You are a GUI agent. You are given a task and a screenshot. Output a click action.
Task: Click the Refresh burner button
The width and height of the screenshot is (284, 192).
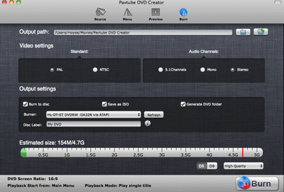coord(154,115)
